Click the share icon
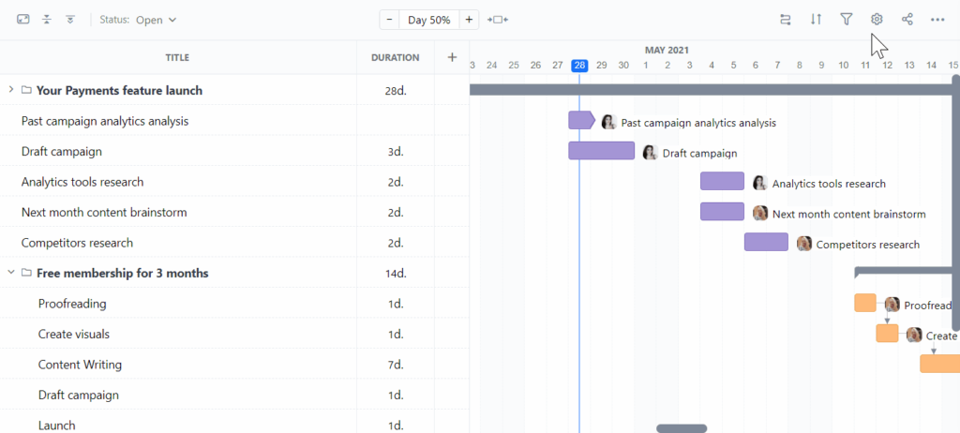 (x=907, y=19)
